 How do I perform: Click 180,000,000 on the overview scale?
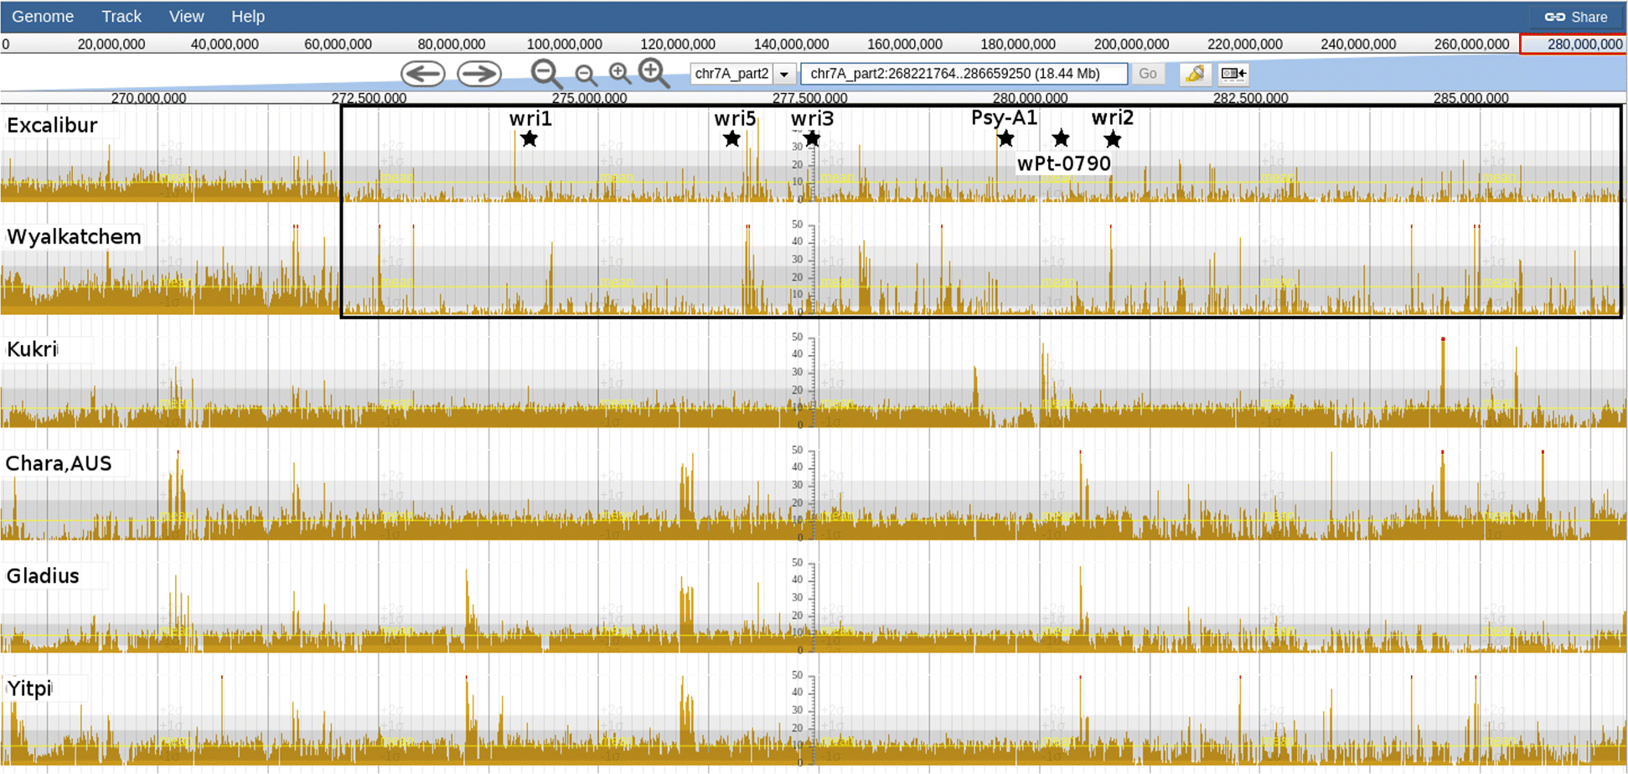tap(1018, 44)
